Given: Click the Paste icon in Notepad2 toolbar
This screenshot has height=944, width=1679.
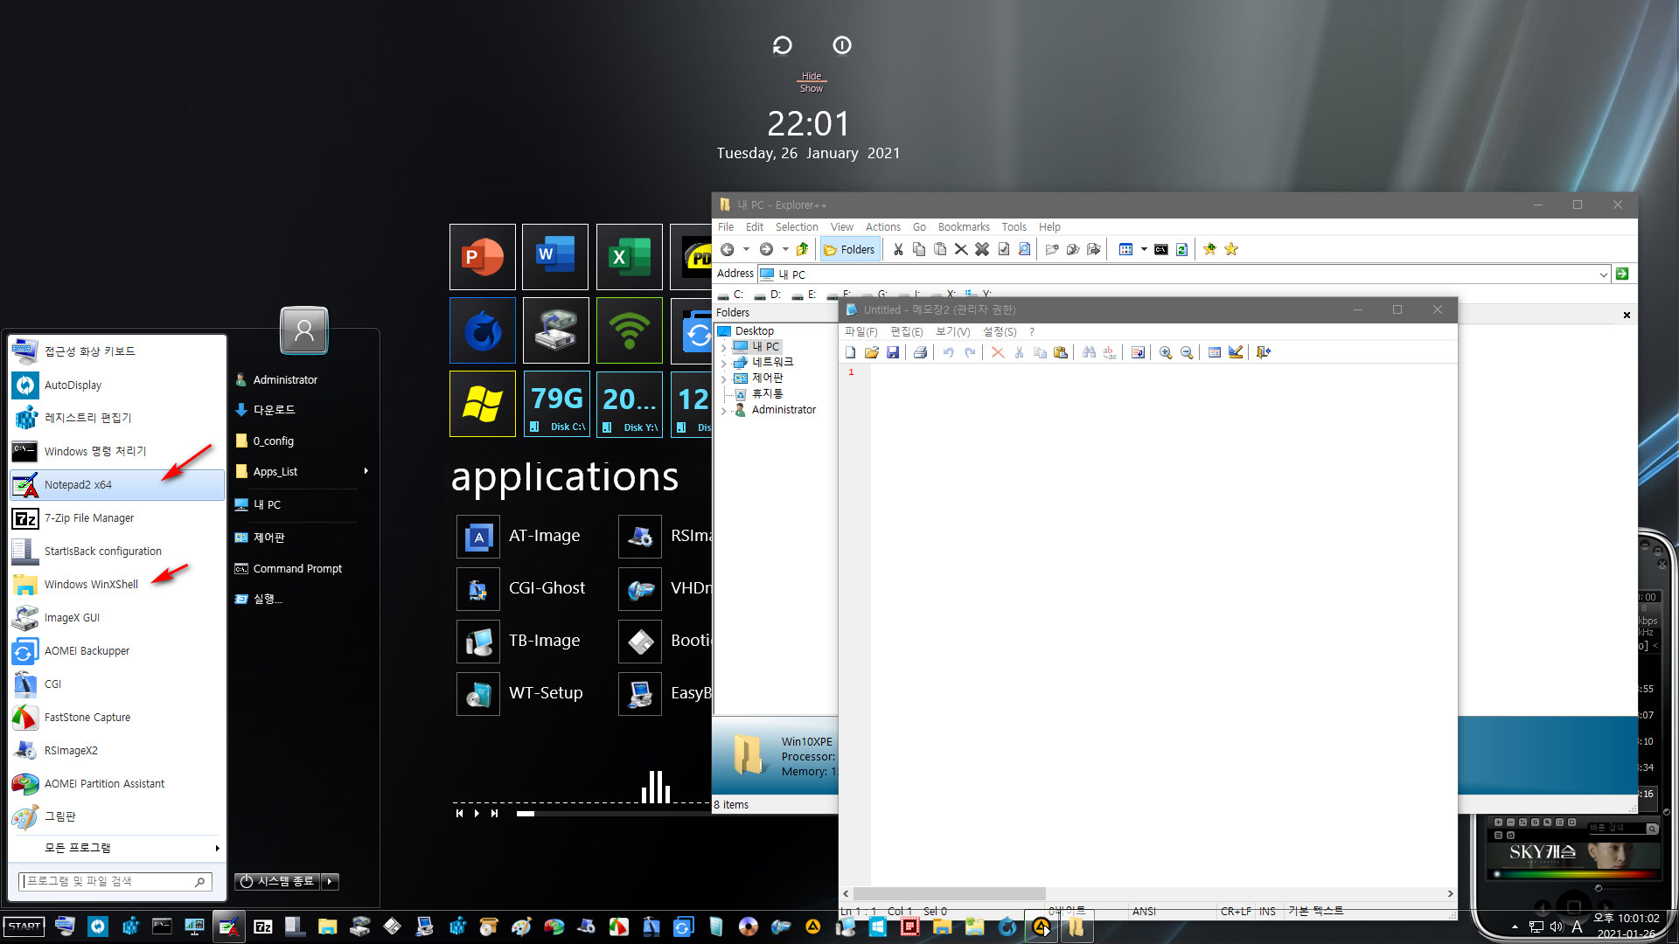Looking at the screenshot, I should 1061,352.
